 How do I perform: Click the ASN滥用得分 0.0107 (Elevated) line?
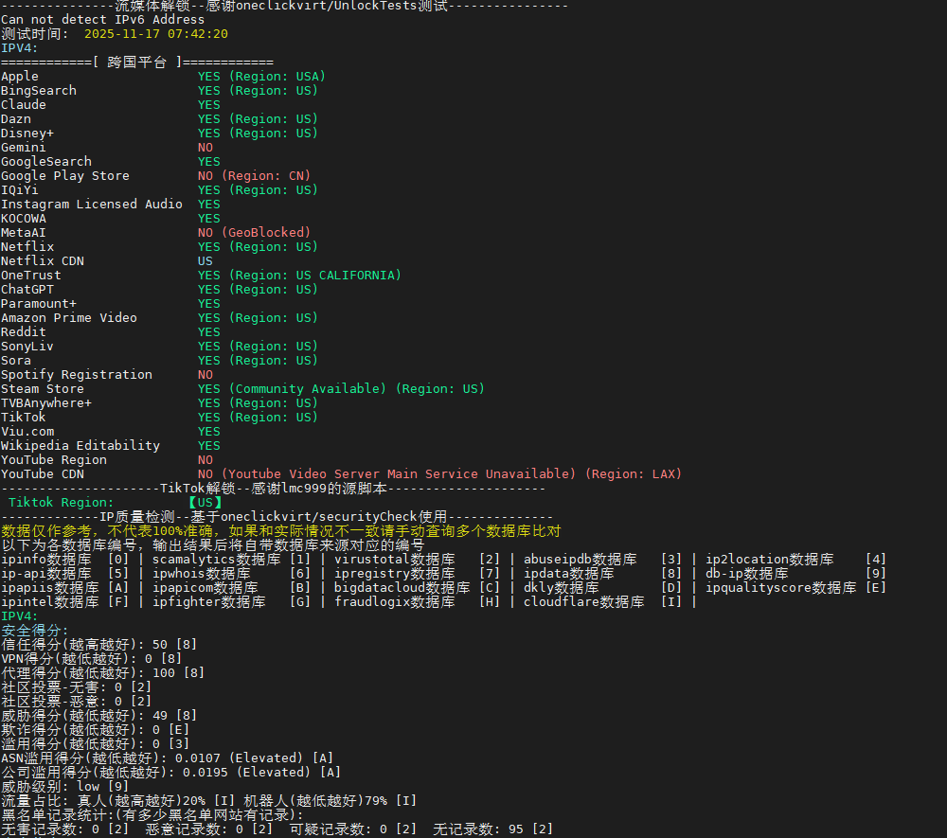167,758
